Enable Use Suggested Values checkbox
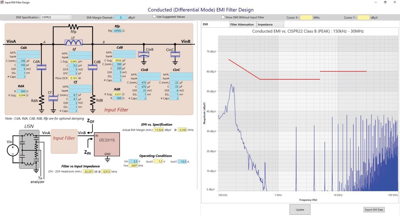 [x=154, y=17]
